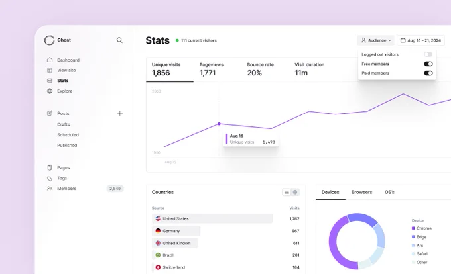Image resolution: width=451 pixels, height=274 pixels.
Task: Open Scheduled posts
Action: pos(68,135)
